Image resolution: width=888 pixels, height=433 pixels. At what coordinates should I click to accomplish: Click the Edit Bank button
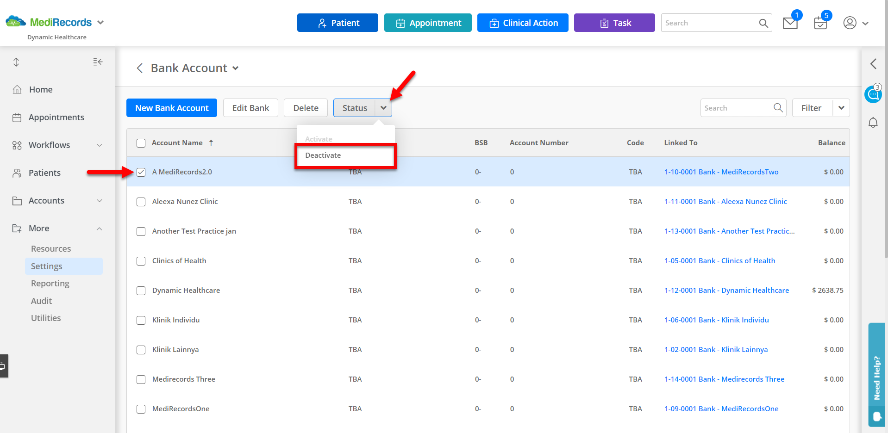[250, 108]
